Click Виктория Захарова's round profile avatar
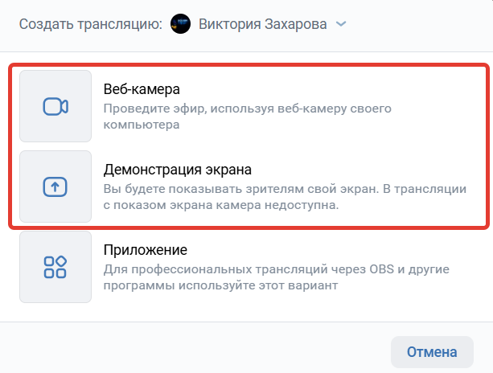493x373 pixels. pos(180,24)
